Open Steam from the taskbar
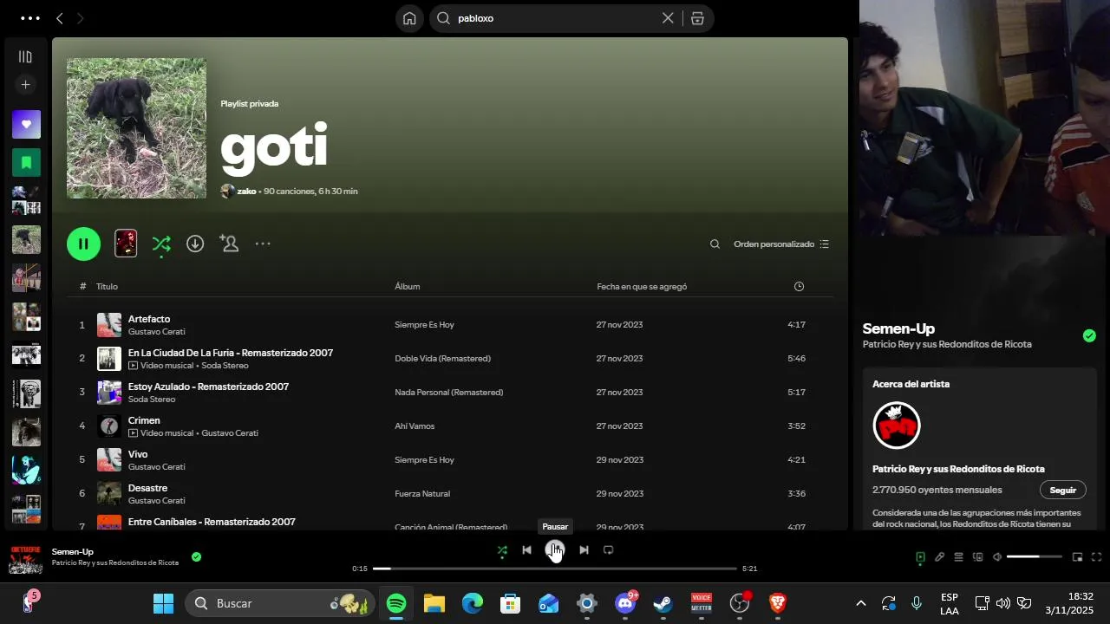The image size is (1110, 624). click(663, 603)
